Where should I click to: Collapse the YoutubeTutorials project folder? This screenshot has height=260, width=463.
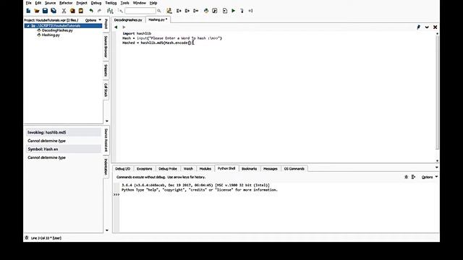tap(28, 26)
